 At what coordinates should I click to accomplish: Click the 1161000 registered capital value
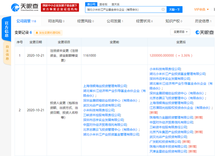tap(89, 56)
